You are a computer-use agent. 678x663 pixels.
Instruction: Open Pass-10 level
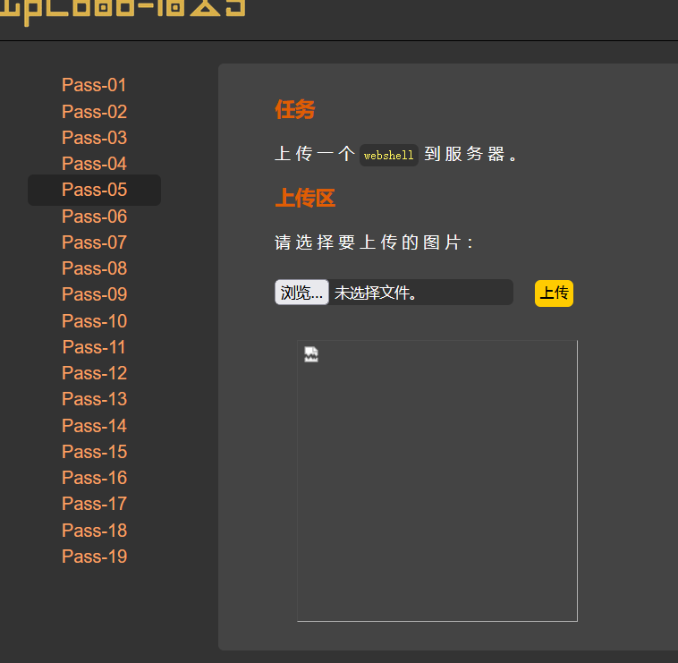[94, 321]
